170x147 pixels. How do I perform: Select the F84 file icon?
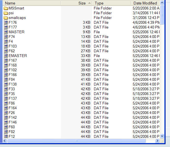[x=6, y=79]
